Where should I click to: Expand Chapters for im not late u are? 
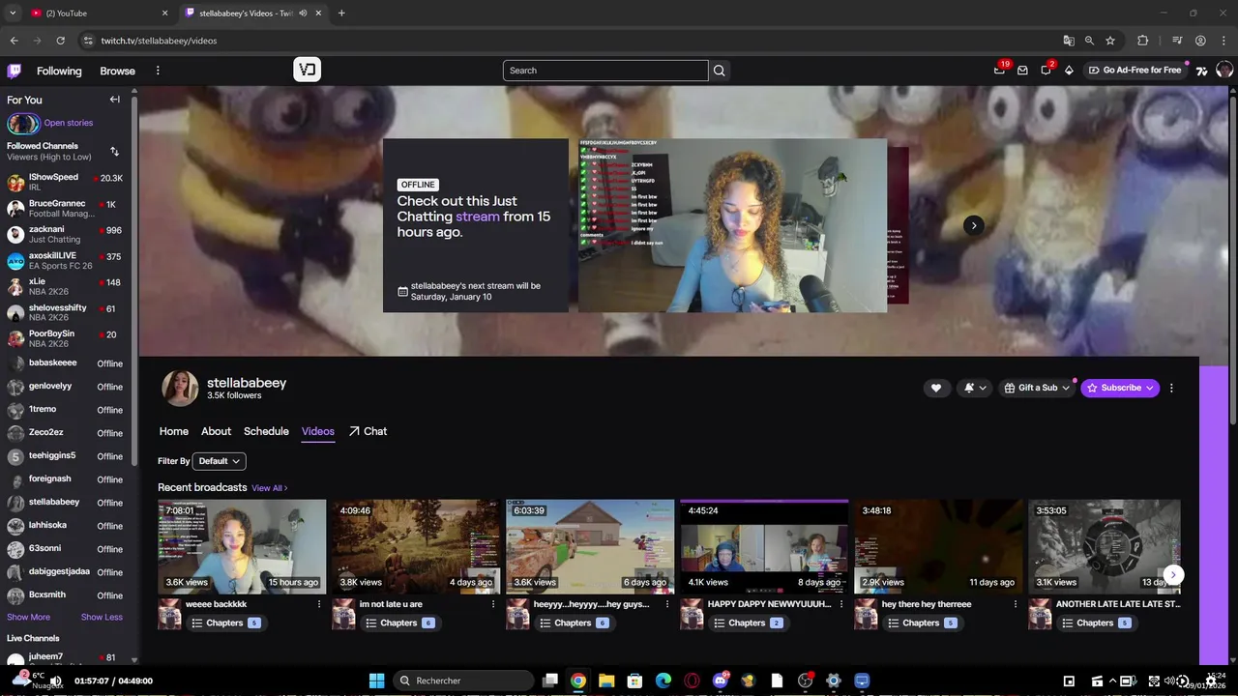[398, 623]
